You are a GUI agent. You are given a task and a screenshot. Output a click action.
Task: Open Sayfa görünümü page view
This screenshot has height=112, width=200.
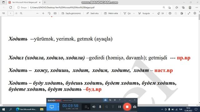71,13
